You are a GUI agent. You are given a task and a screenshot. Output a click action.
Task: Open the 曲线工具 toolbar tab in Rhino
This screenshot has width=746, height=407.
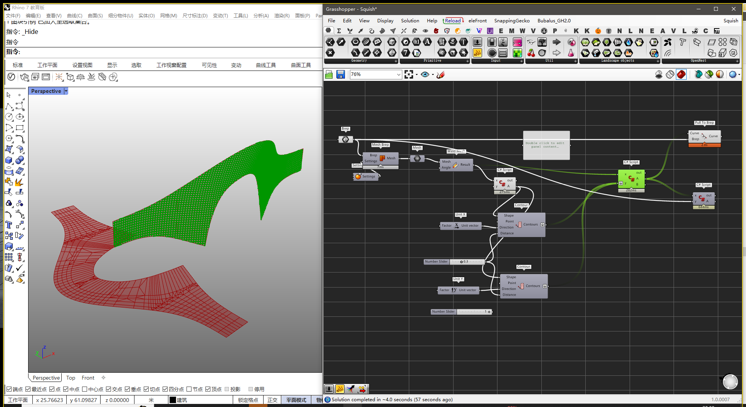266,65
